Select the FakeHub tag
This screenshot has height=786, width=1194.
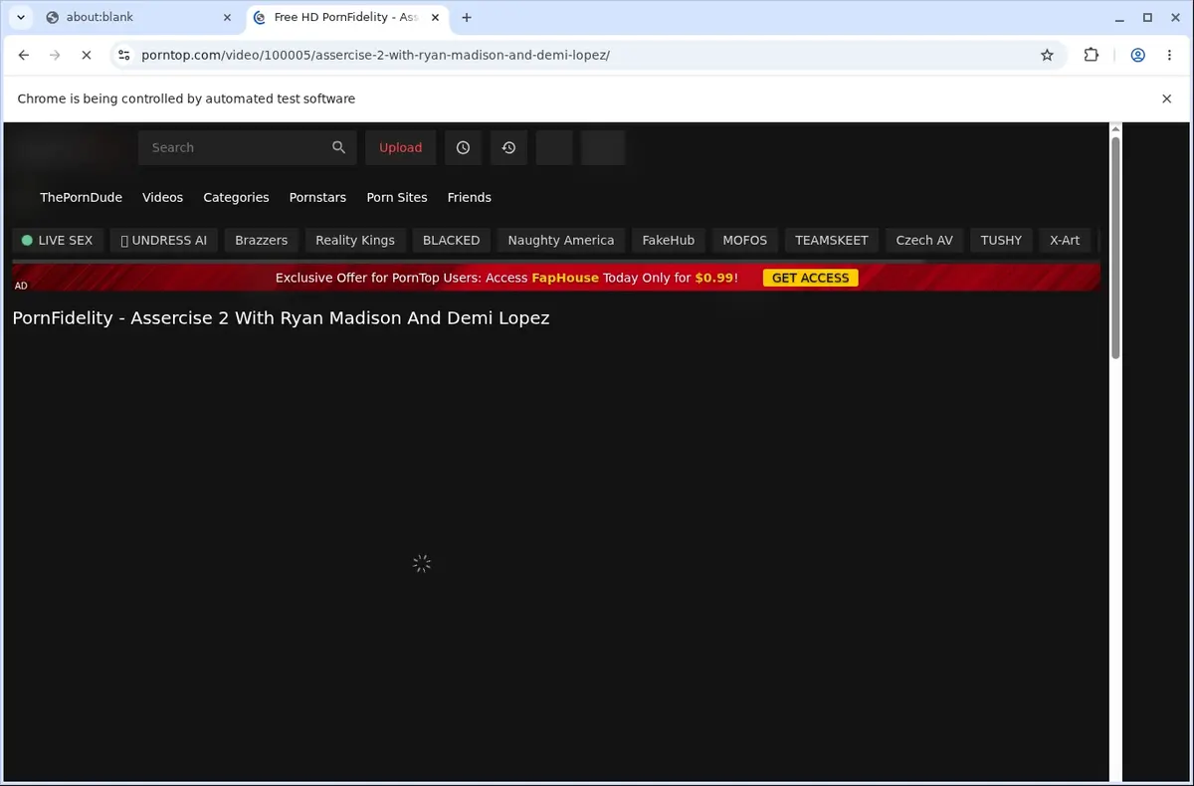[x=669, y=240]
